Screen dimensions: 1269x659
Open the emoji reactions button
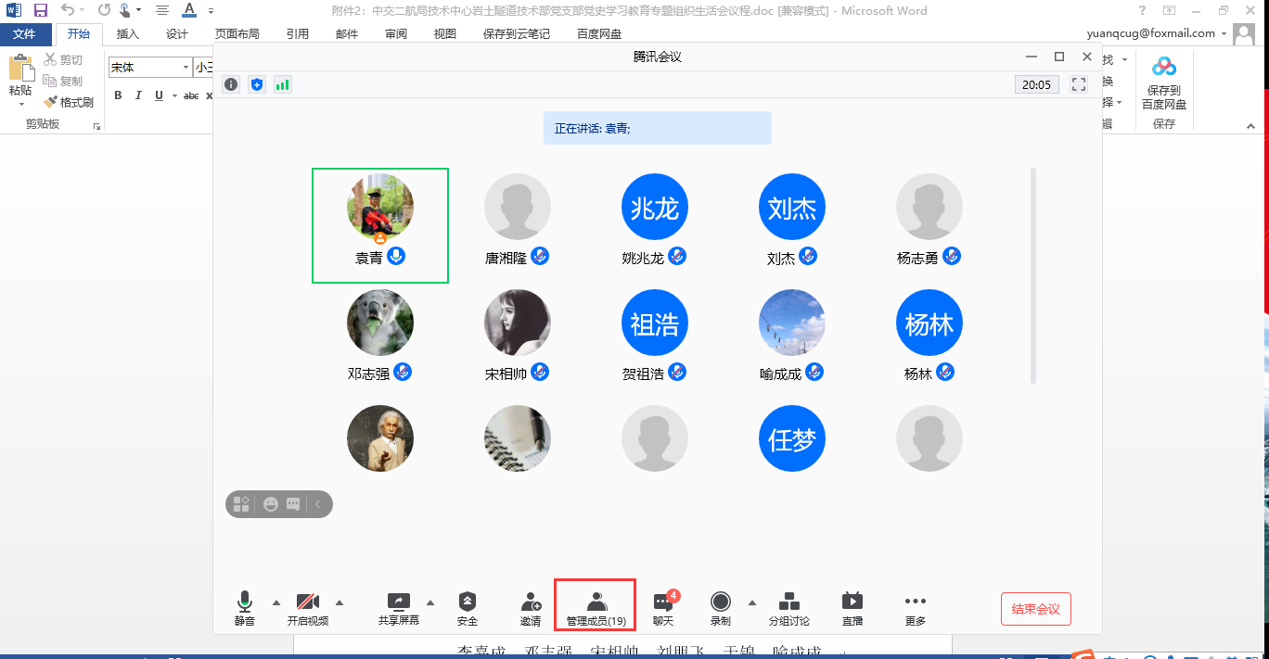[x=271, y=504]
